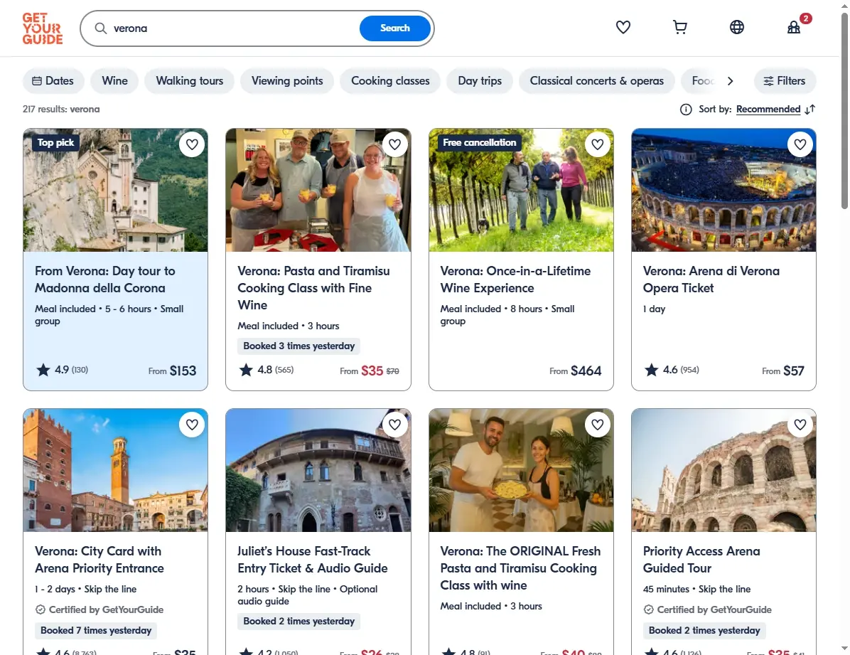Image resolution: width=850 pixels, height=655 pixels.
Task: Open Verona: City Card with Arena Priority Entrance
Action: [99, 560]
